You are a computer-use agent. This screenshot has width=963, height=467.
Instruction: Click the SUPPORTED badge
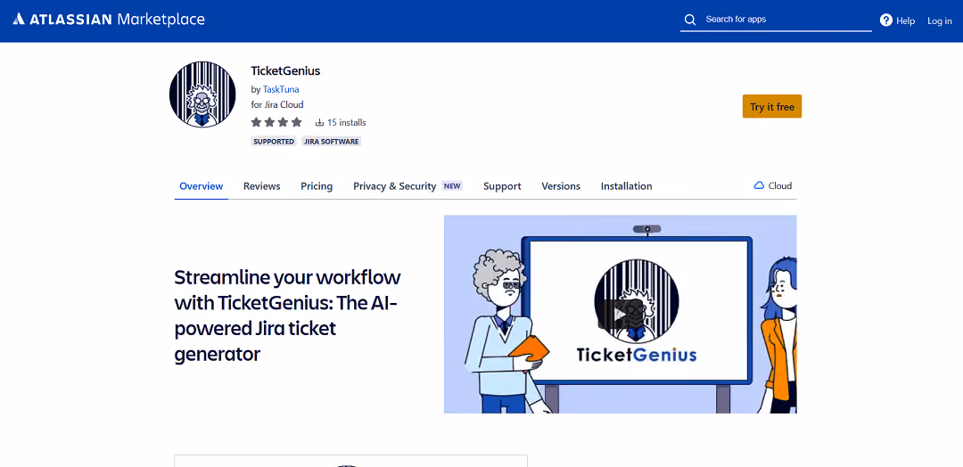pos(274,141)
